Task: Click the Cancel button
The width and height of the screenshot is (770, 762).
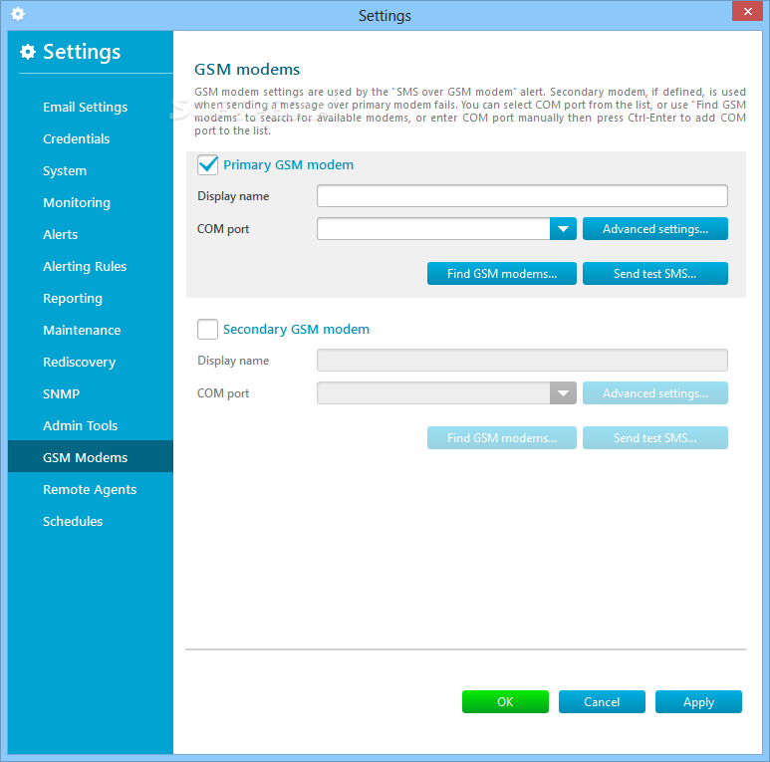Action: coord(602,701)
